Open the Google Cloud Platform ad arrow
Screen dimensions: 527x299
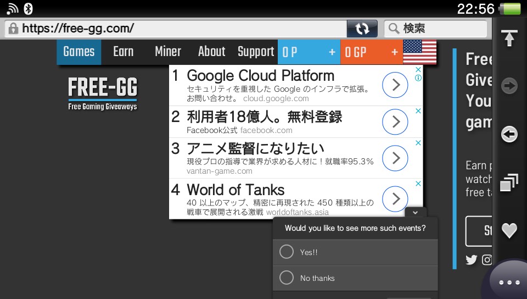tap(395, 85)
